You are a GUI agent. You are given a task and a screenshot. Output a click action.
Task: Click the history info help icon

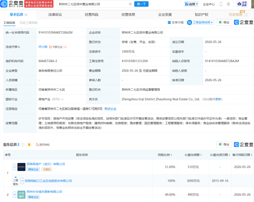[x=246, y=15]
